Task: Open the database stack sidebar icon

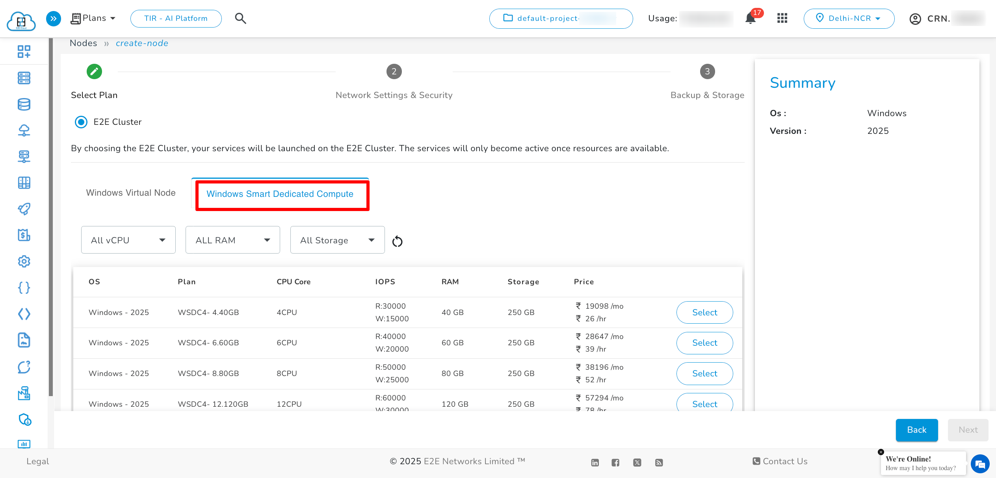Action: (24, 104)
